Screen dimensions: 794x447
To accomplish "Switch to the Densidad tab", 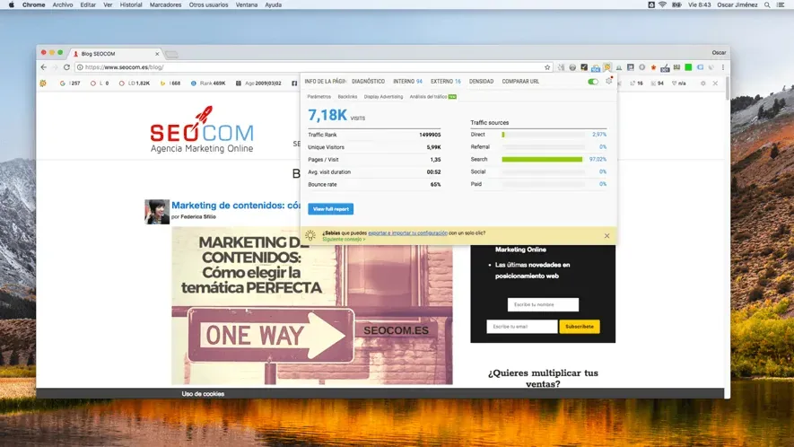I will pyautogui.click(x=481, y=81).
